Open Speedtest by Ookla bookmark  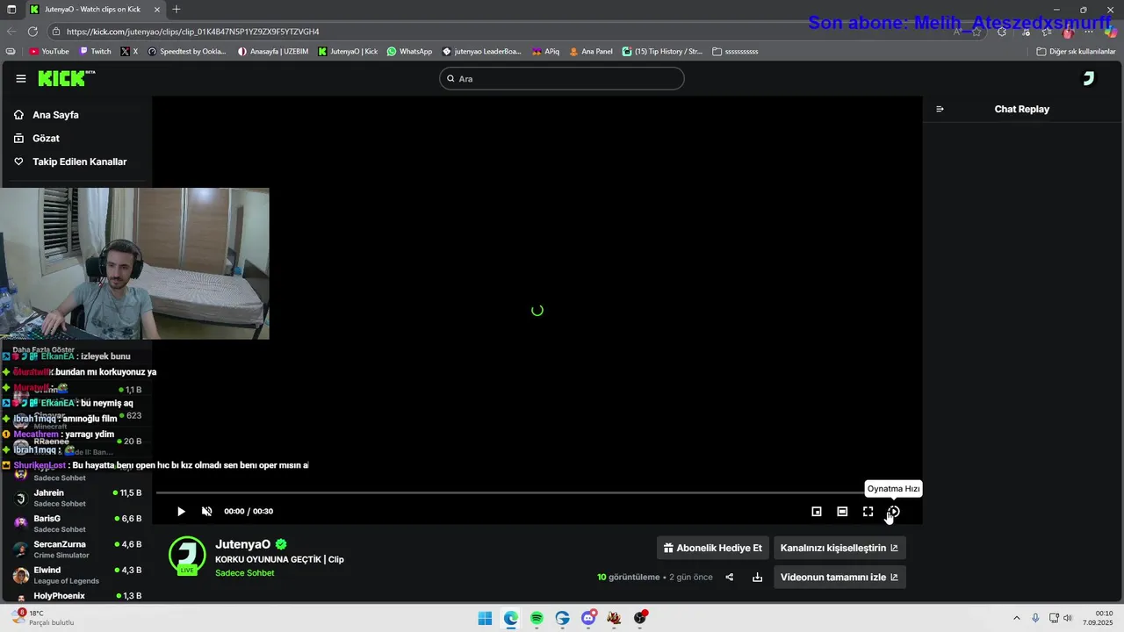(187, 52)
